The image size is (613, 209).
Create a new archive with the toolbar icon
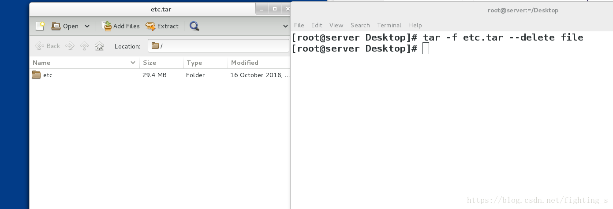(x=40, y=26)
